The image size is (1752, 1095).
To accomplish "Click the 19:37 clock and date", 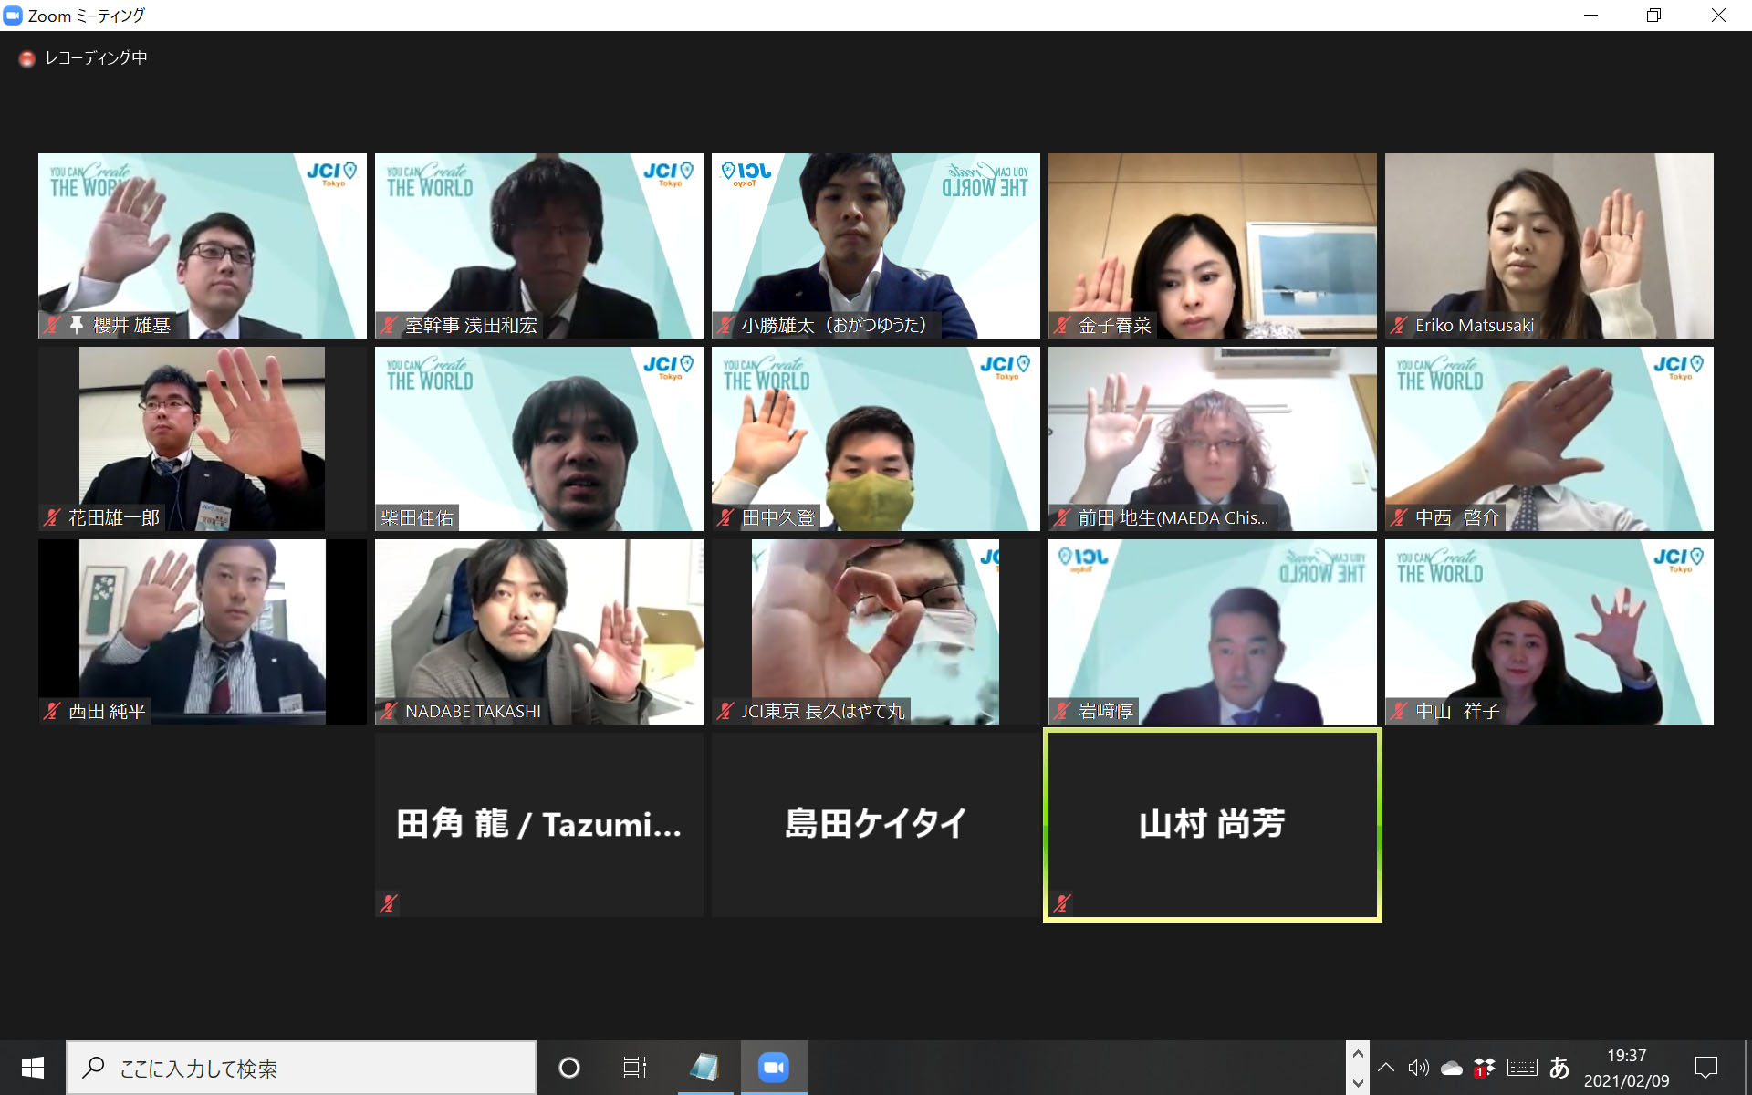I will point(1626,1068).
